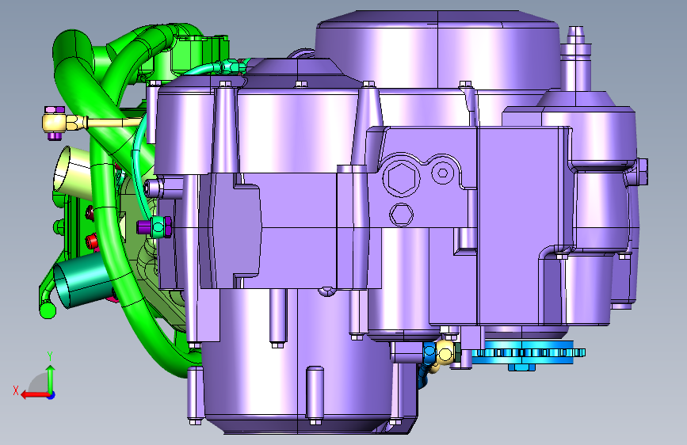Select the purple bolt under the yellow banjo fitting
The height and width of the screenshot is (445, 687).
click(55, 136)
